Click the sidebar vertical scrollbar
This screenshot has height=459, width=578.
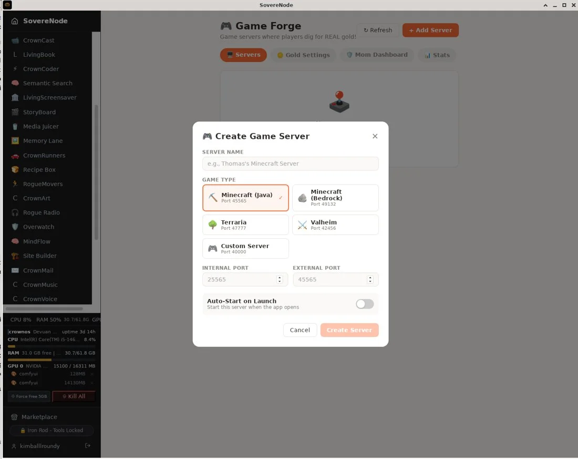(x=96, y=172)
